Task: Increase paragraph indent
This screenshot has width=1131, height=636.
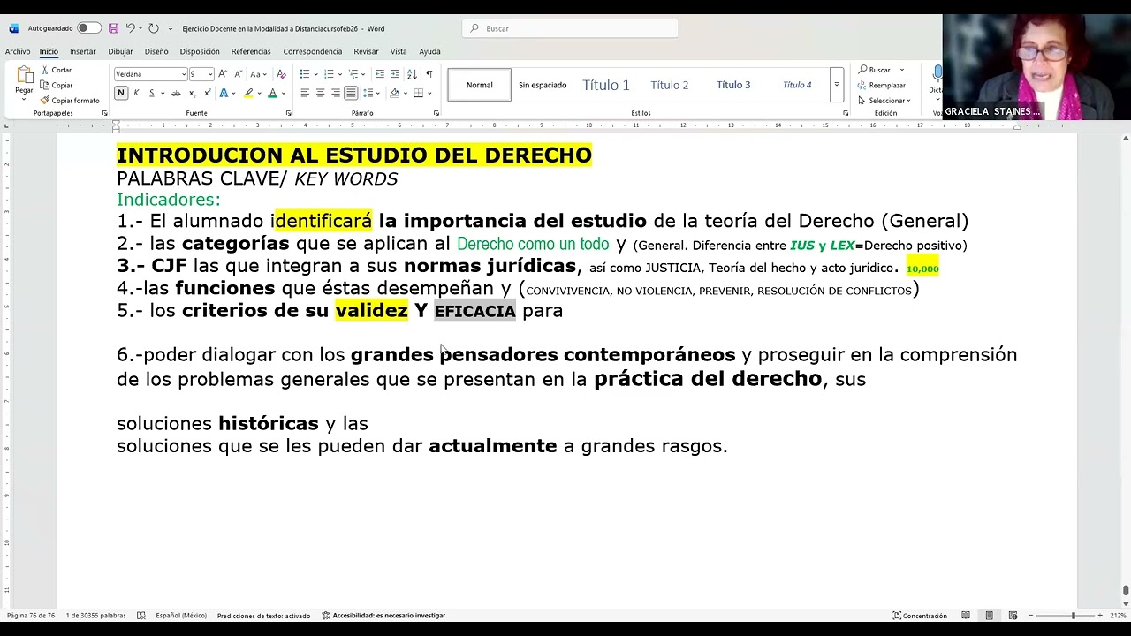Action: (x=395, y=74)
